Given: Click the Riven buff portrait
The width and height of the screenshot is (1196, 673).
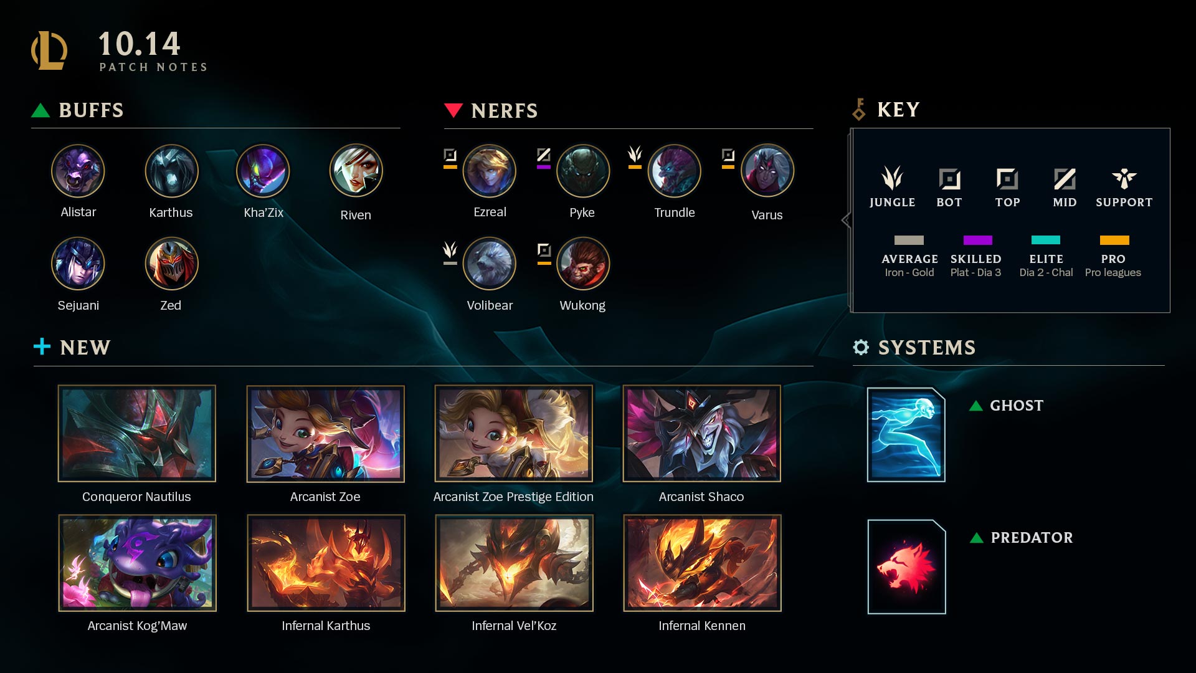Looking at the screenshot, I should pos(356,171).
